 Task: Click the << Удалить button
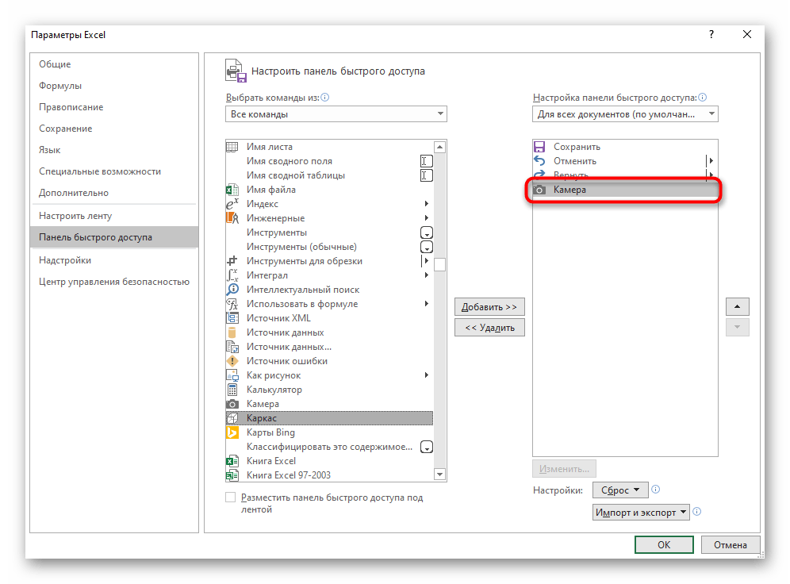click(x=489, y=328)
